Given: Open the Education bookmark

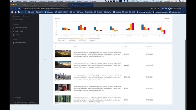Looking at the screenshot, I should (x=49, y=12).
